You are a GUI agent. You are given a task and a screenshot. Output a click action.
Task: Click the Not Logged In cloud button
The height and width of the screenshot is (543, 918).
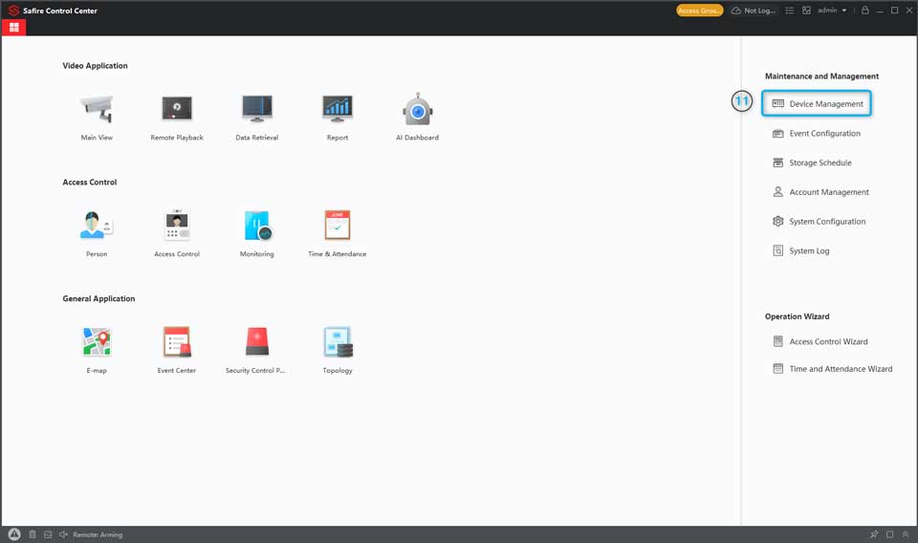point(754,11)
